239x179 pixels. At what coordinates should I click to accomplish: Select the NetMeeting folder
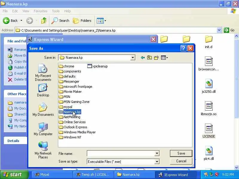point(70,117)
